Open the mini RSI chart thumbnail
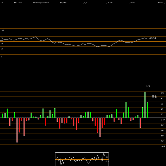This screenshot has height=166, width=166. [x=82, y=159]
